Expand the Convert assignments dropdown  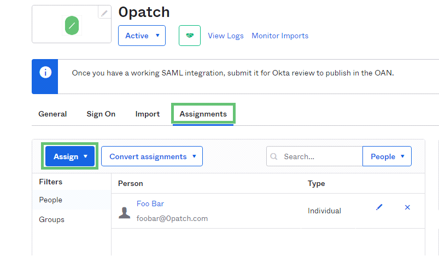click(152, 156)
